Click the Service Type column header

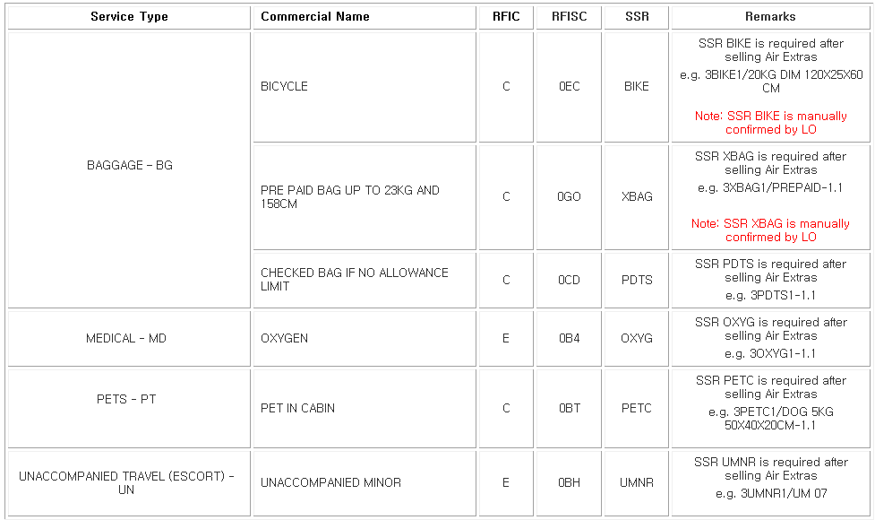pos(129,17)
